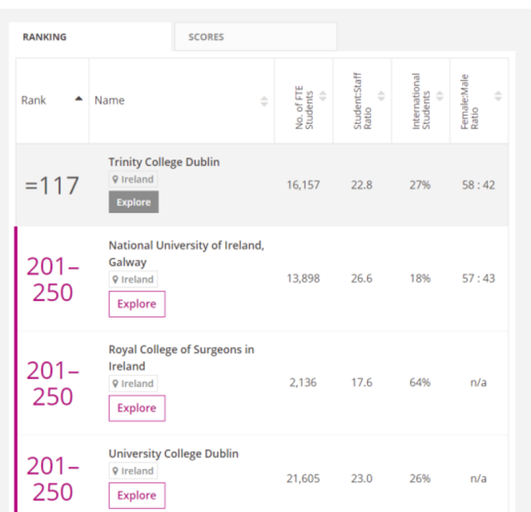Click 2,136 students value
This screenshot has height=512, width=531.
pos(303,382)
